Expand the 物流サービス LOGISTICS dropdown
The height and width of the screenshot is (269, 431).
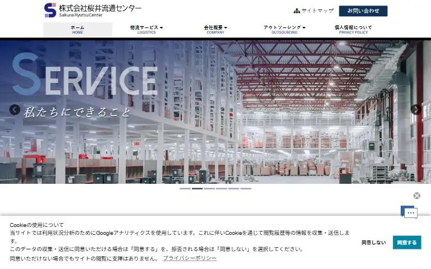[146, 29]
